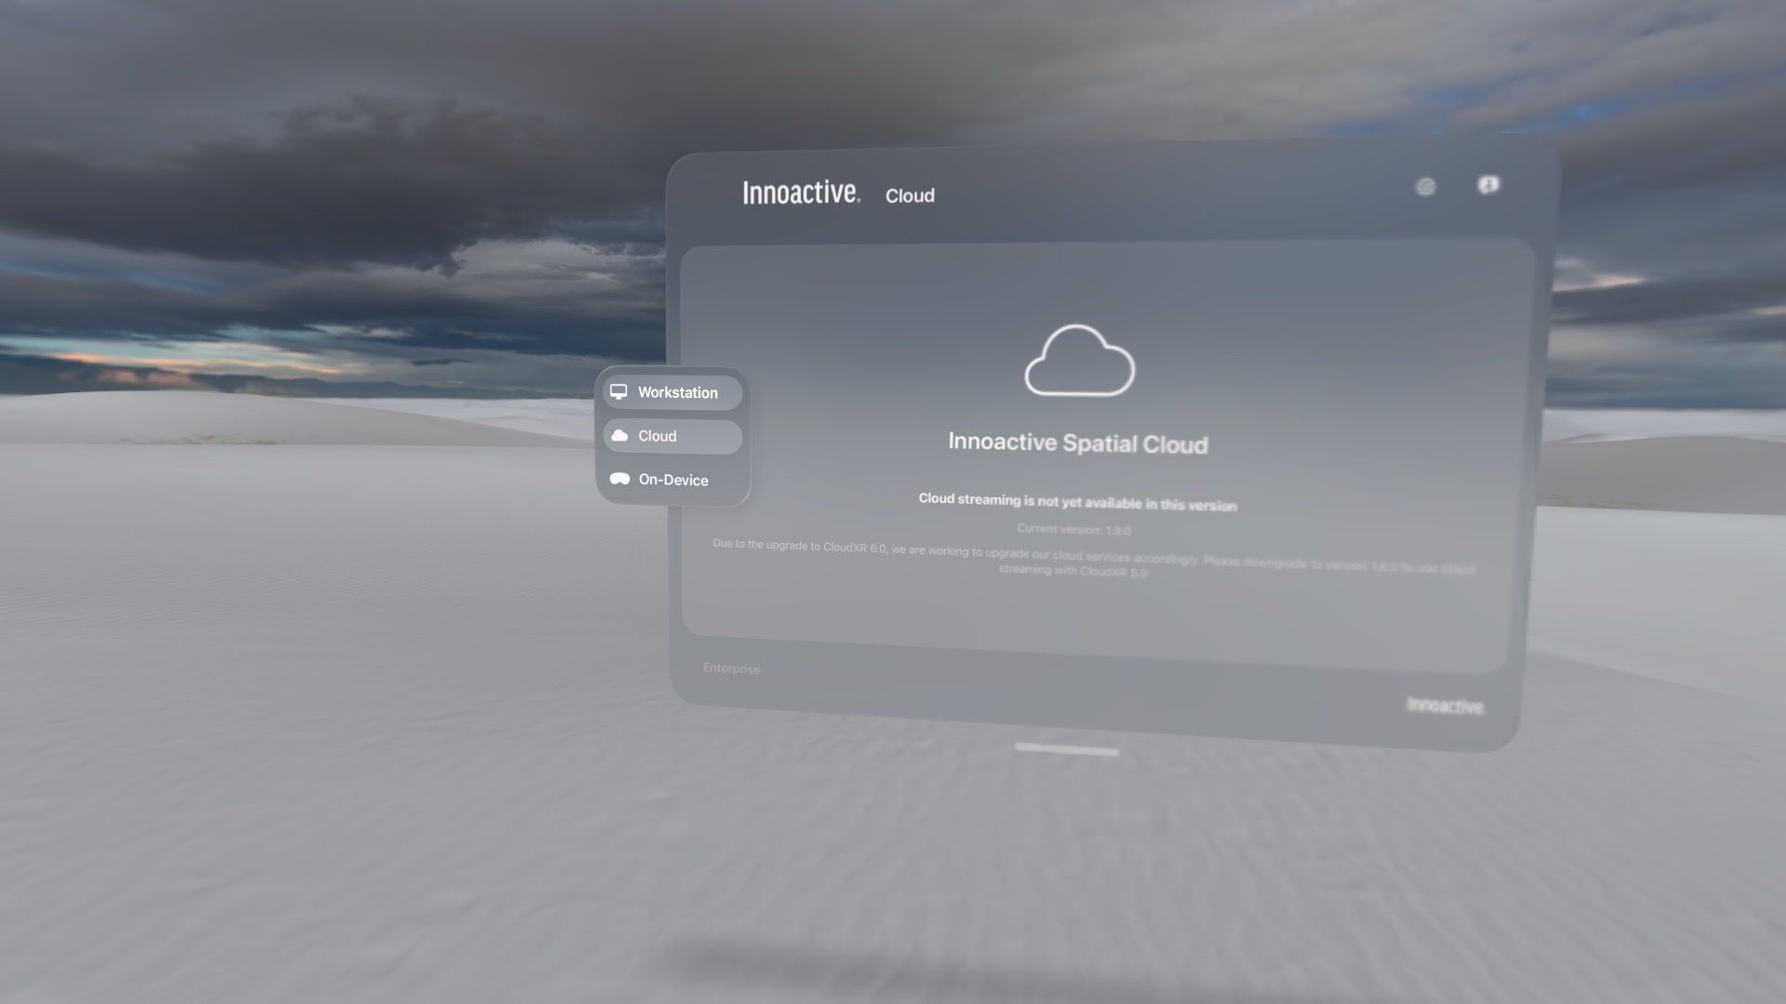Click the large cloud outline icon
The image size is (1786, 1004).
click(x=1079, y=361)
